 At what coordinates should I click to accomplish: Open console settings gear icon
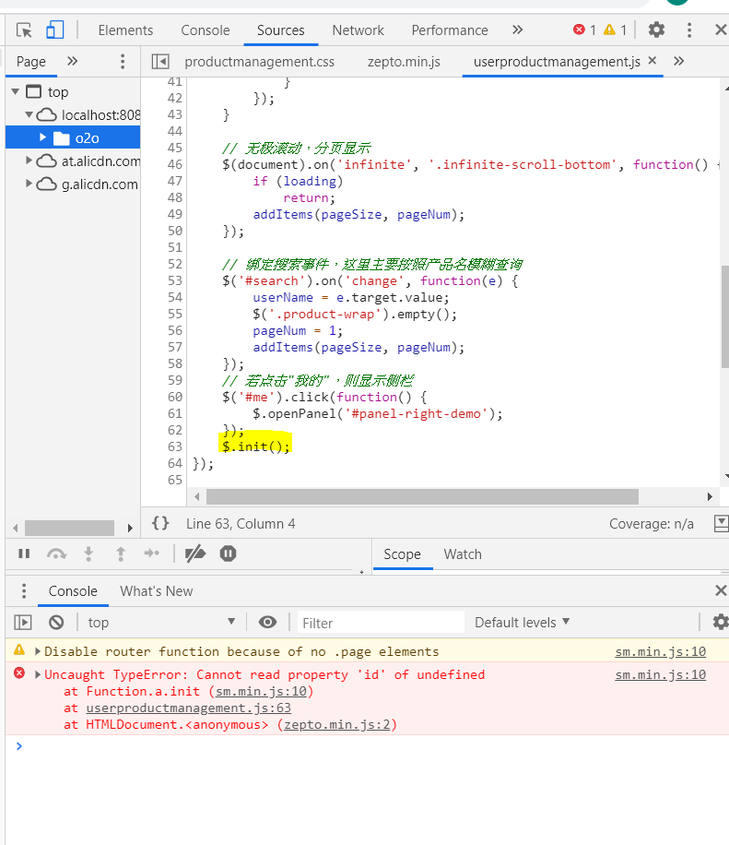pos(721,622)
